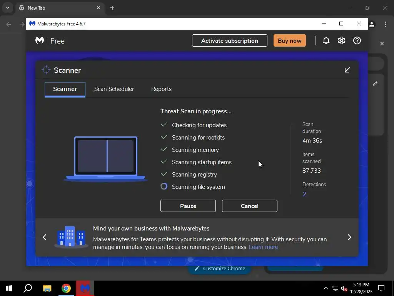Open Malwarebytes notifications bell
394x296 pixels.
[326, 41]
